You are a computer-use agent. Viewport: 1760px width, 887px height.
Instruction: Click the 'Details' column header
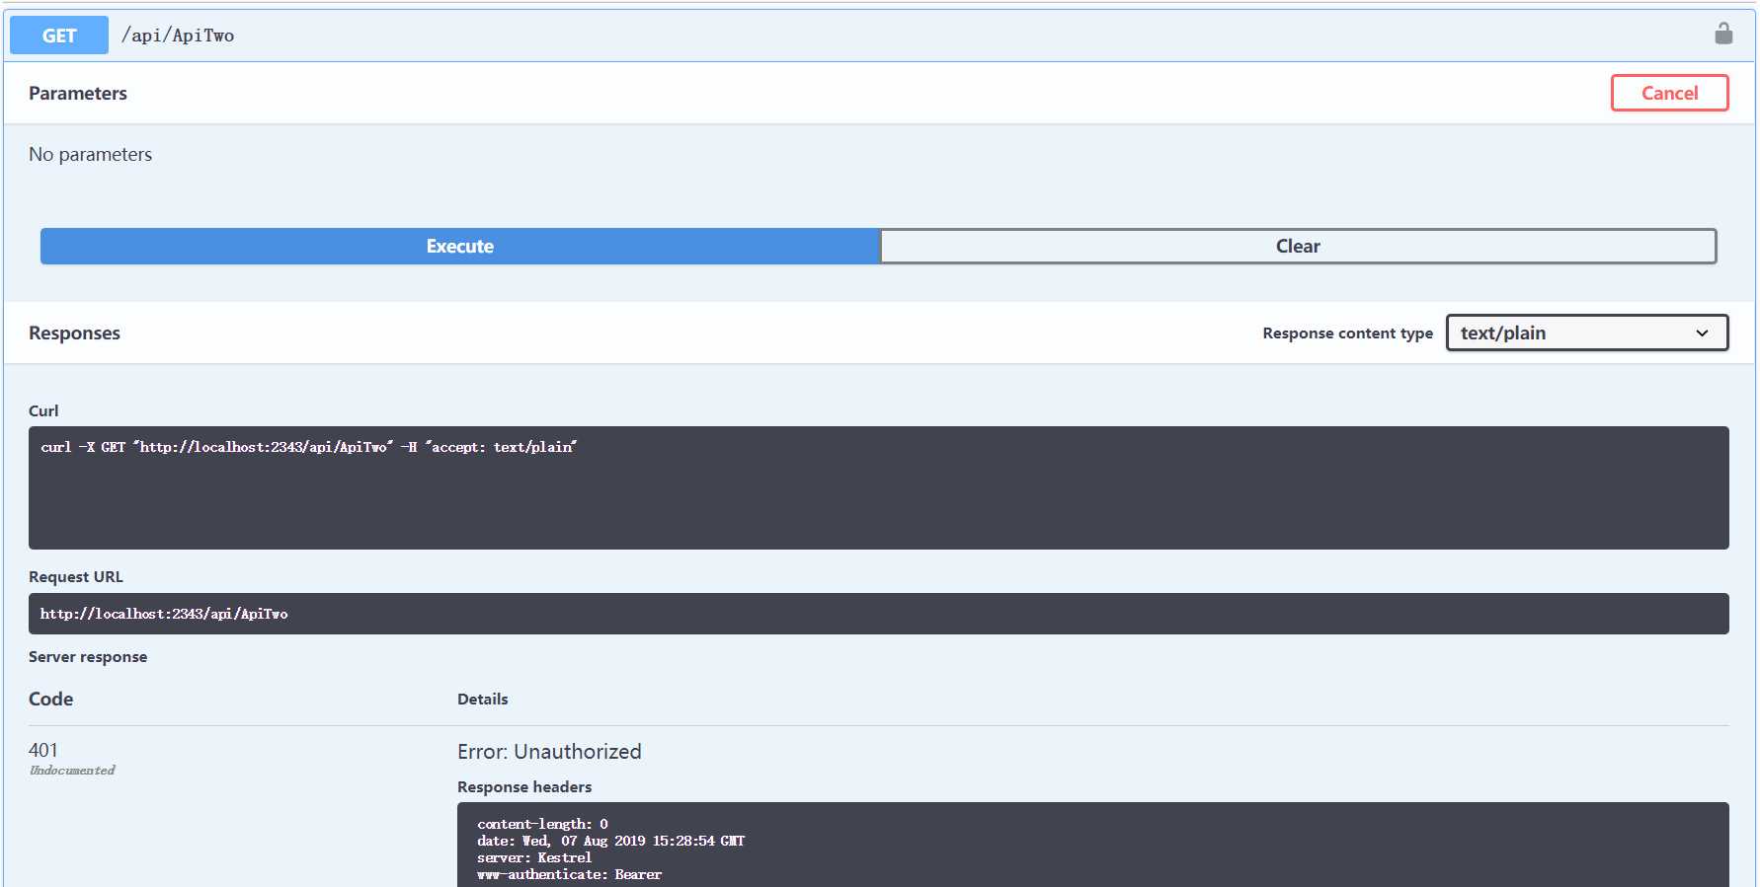(483, 699)
